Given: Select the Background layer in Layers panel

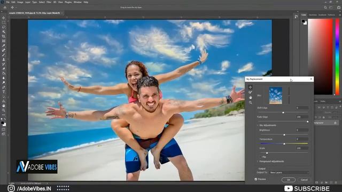Looking at the screenshot, I should click(327, 123).
